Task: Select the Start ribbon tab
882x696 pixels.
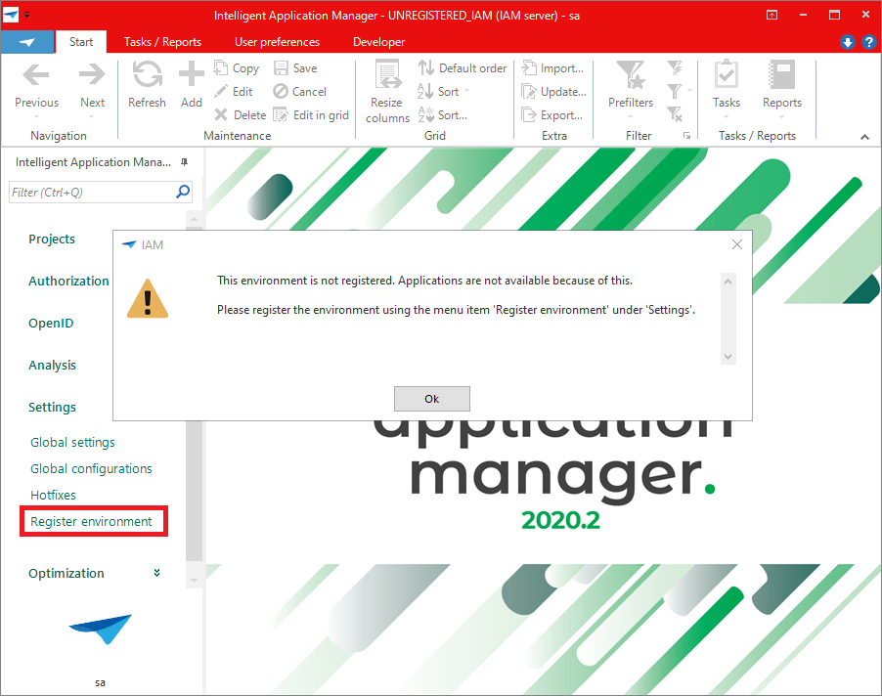Action: tap(81, 42)
